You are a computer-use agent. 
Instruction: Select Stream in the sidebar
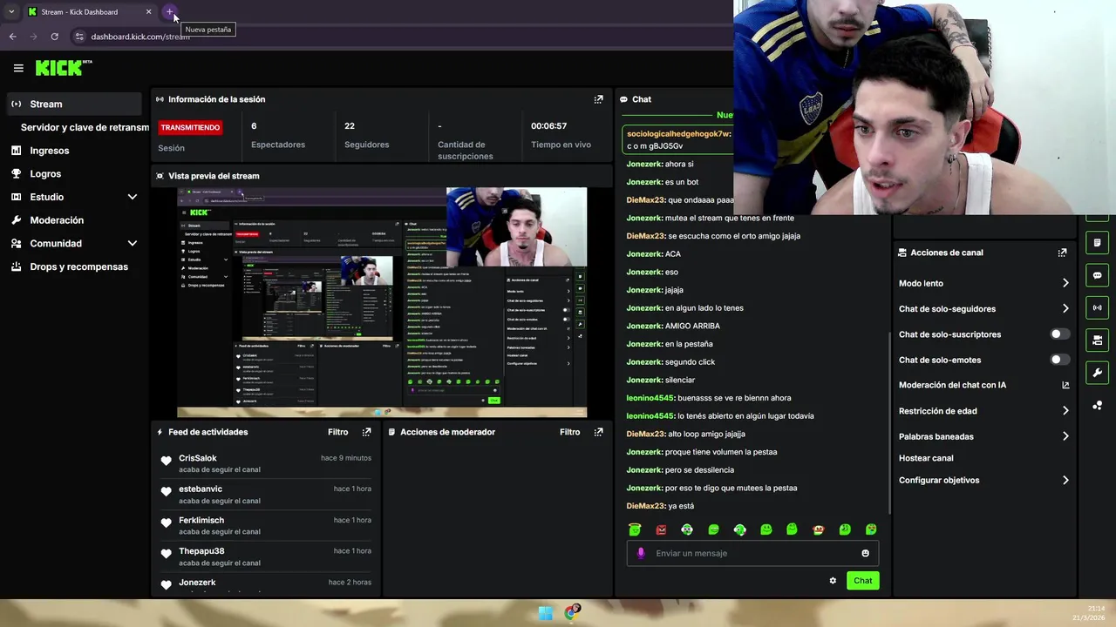tap(72, 104)
